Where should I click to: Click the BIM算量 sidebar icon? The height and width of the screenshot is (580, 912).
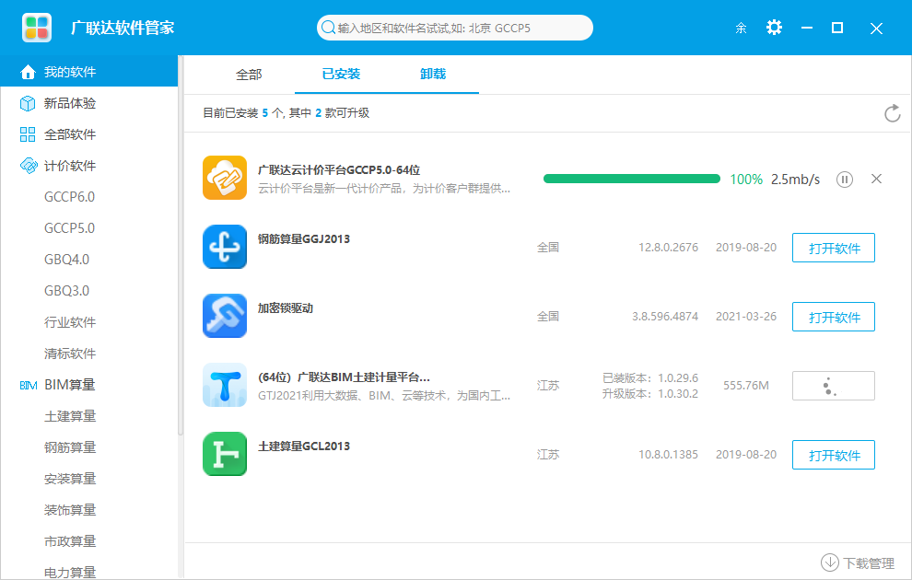28,386
